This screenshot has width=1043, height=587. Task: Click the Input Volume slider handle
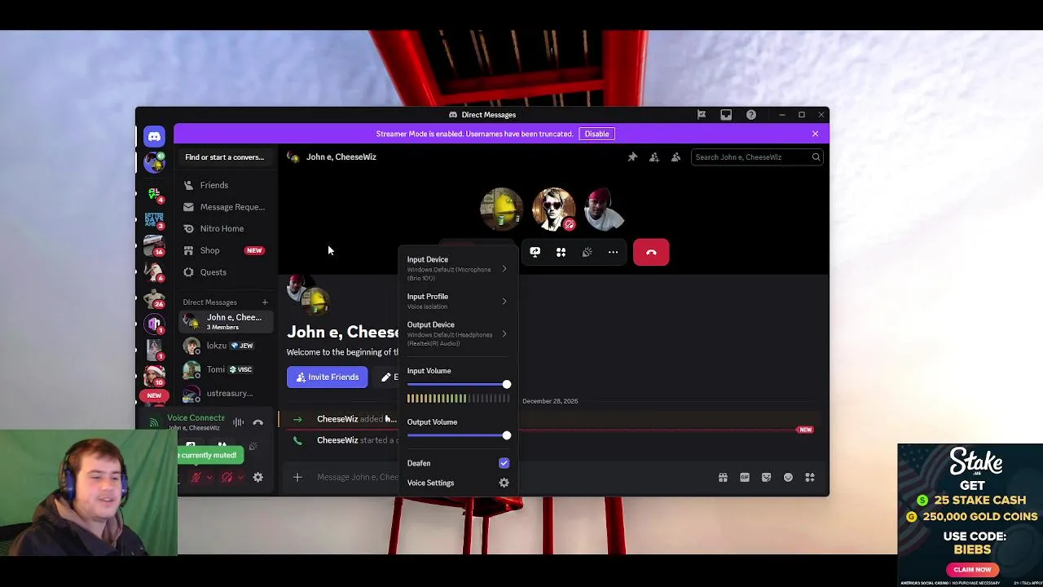click(x=507, y=385)
